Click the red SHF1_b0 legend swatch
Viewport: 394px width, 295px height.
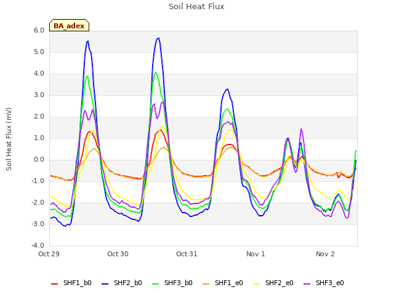55,283
